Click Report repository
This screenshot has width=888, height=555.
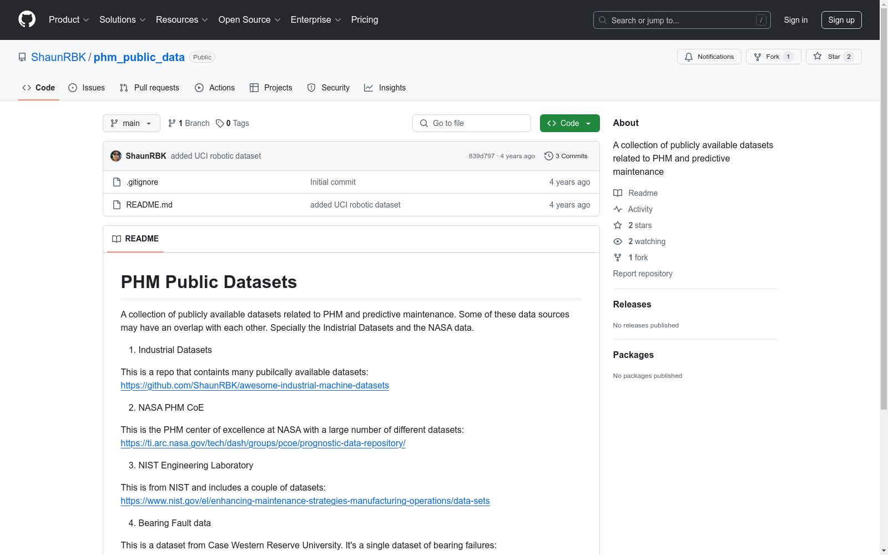643,274
